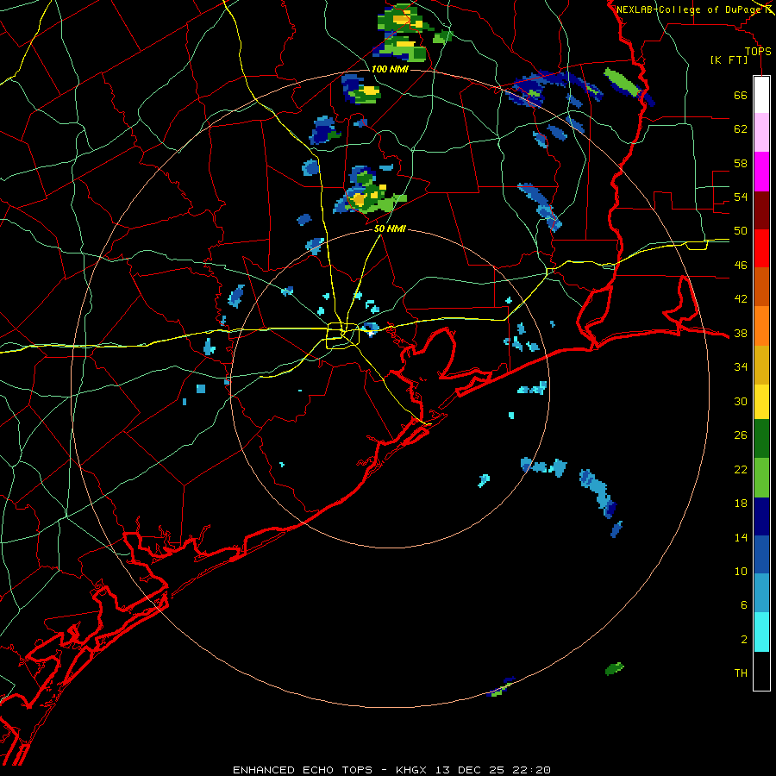The height and width of the screenshot is (776, 776).
Task: Click the 22 legend value
Action: 741,469
